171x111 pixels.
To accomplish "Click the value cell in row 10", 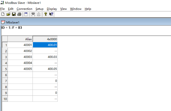I will click(45, 99).
